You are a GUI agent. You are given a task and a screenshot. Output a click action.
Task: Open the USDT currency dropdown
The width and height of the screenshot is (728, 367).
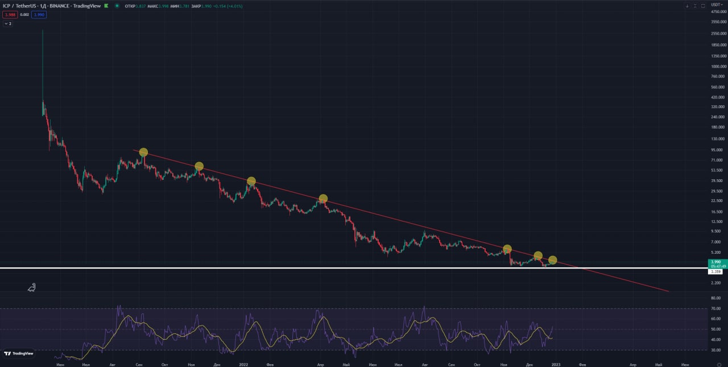point(716,5)
